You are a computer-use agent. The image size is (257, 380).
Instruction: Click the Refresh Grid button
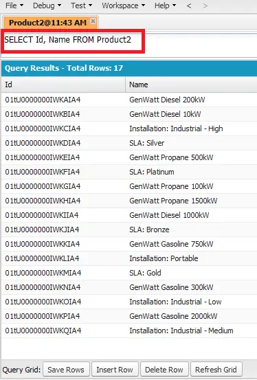pos(216,370)
